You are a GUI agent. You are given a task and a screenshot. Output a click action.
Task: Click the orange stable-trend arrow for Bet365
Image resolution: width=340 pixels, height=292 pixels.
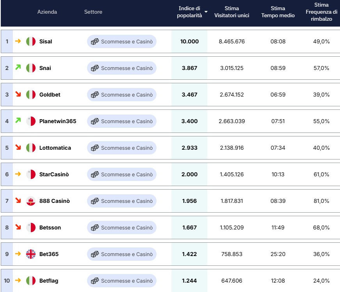coord(18,254)
